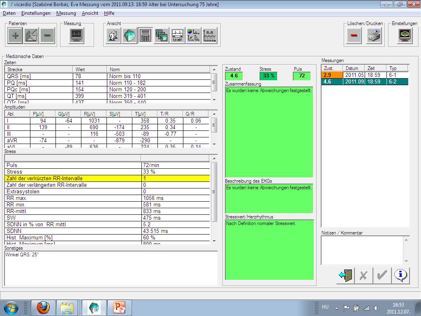
Task: Click the vicardio taskbar icon
Action: (x=94, y=308)
